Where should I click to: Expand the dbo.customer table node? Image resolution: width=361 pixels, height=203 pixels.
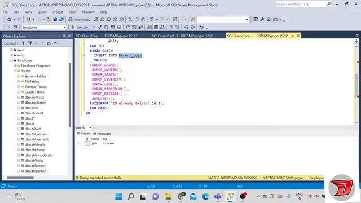coord(19,103)
